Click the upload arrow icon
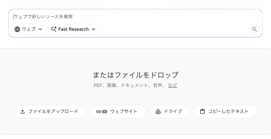The image size is (271, 139). point(22,112)
